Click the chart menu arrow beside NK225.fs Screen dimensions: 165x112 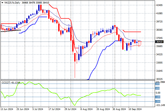click(x=2, y=3)
